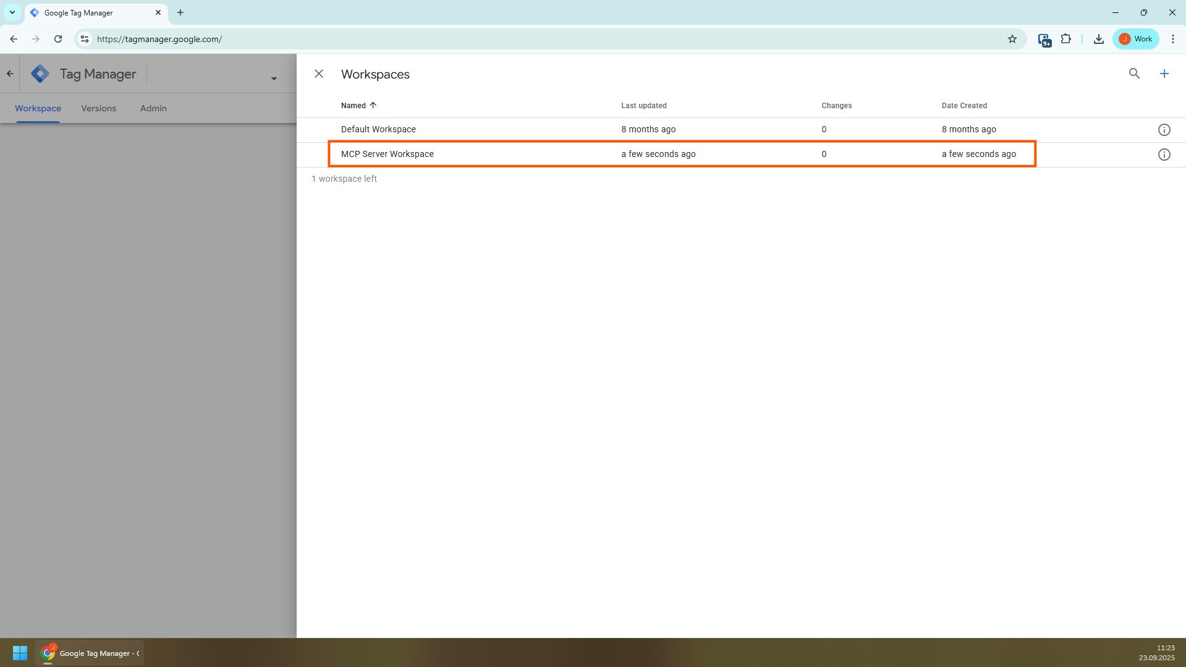This screenshot has height=667, width=1186.
Task: Open info for MCP Server Workspace
Action: (1164, 155)
